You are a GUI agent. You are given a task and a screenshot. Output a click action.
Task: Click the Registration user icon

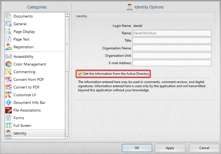[x=9, y=47]
